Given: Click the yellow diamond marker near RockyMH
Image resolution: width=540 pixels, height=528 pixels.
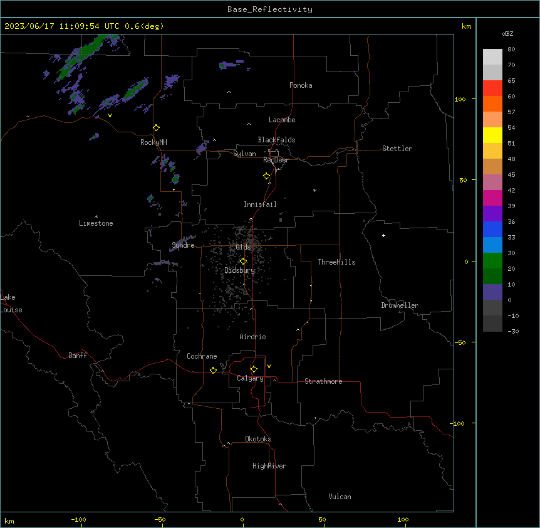Looking at the screenshot, I should coord(157,128).
